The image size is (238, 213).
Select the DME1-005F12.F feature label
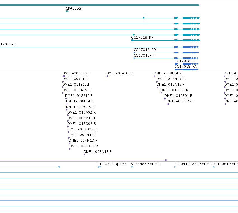76,79
